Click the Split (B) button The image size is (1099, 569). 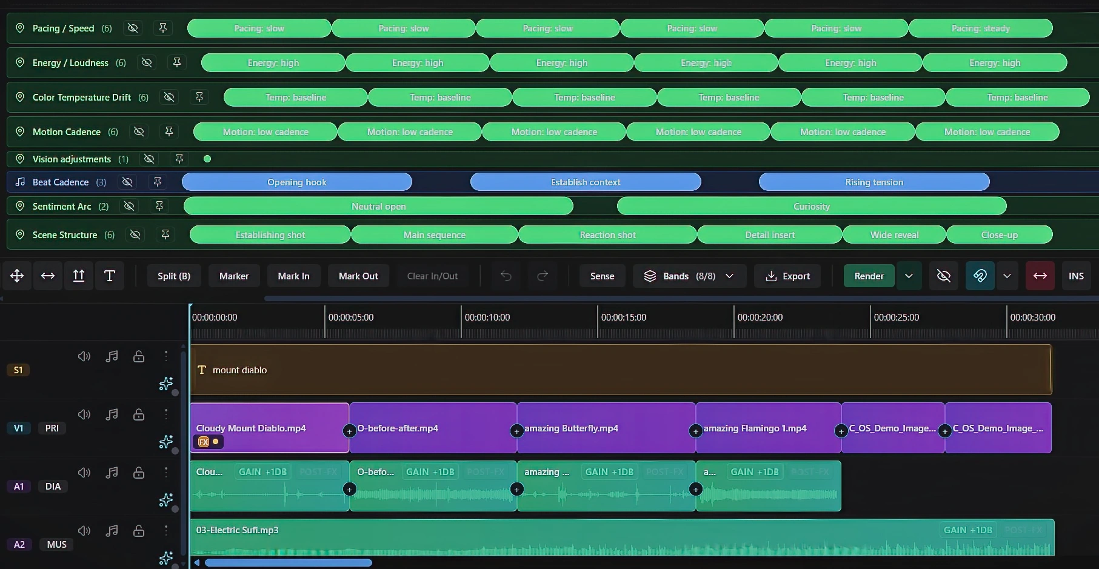[x=174, y=276]
